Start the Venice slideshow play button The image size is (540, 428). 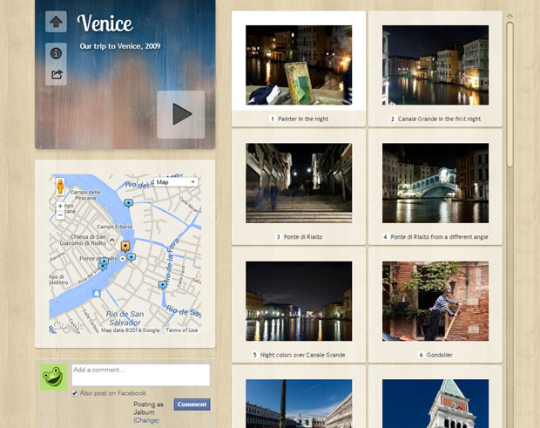pyautogui.click(x=181, y=114)
